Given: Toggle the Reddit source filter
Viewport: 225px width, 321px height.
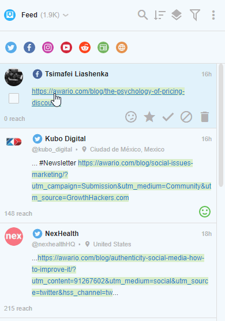Looking at the screenshot, I should pos(85,47).
